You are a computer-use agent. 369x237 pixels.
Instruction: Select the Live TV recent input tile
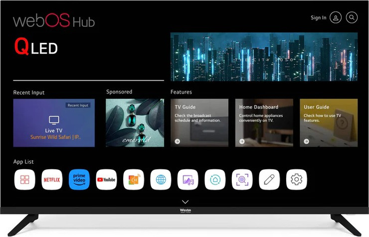point(54,123)
